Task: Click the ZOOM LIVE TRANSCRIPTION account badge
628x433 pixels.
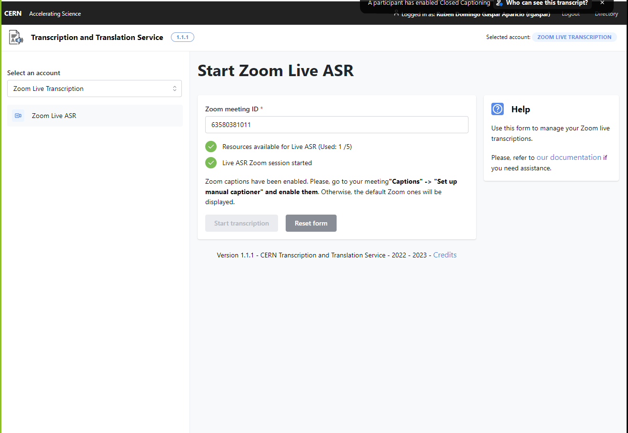Action: tap(574, 37)
